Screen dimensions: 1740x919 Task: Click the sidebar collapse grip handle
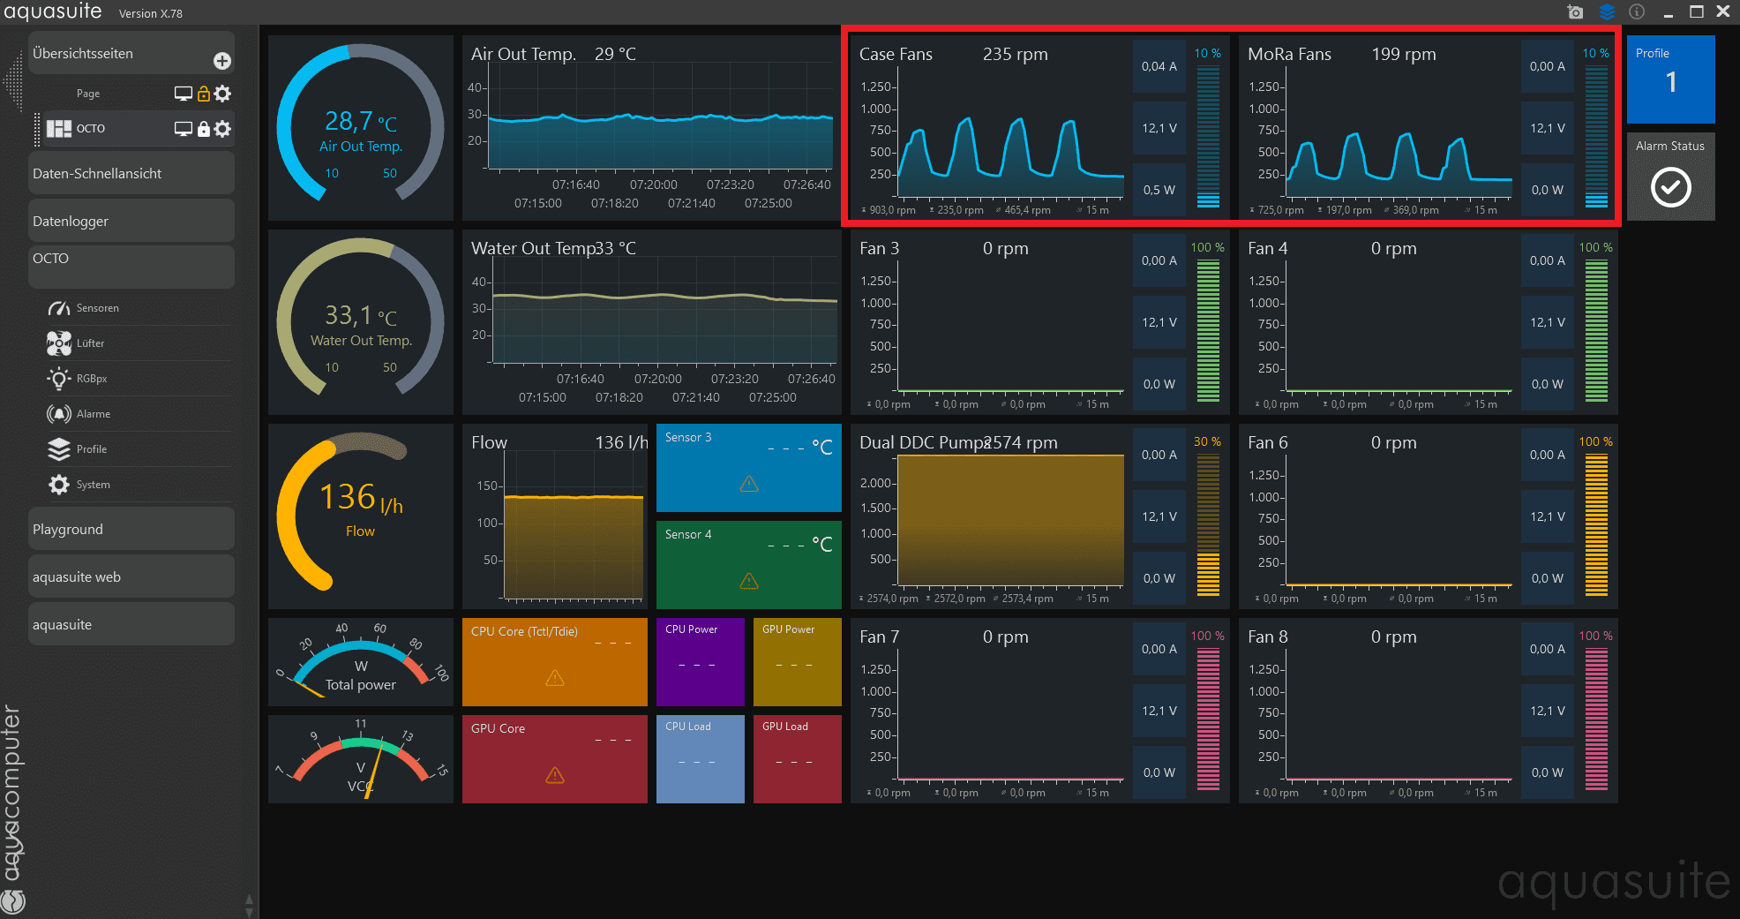(x=13, y=83)
